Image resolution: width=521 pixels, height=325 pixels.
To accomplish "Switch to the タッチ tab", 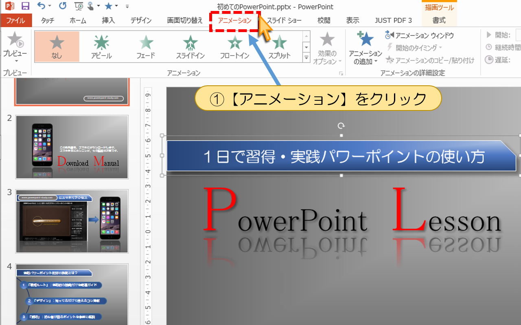I will (48, 20).
